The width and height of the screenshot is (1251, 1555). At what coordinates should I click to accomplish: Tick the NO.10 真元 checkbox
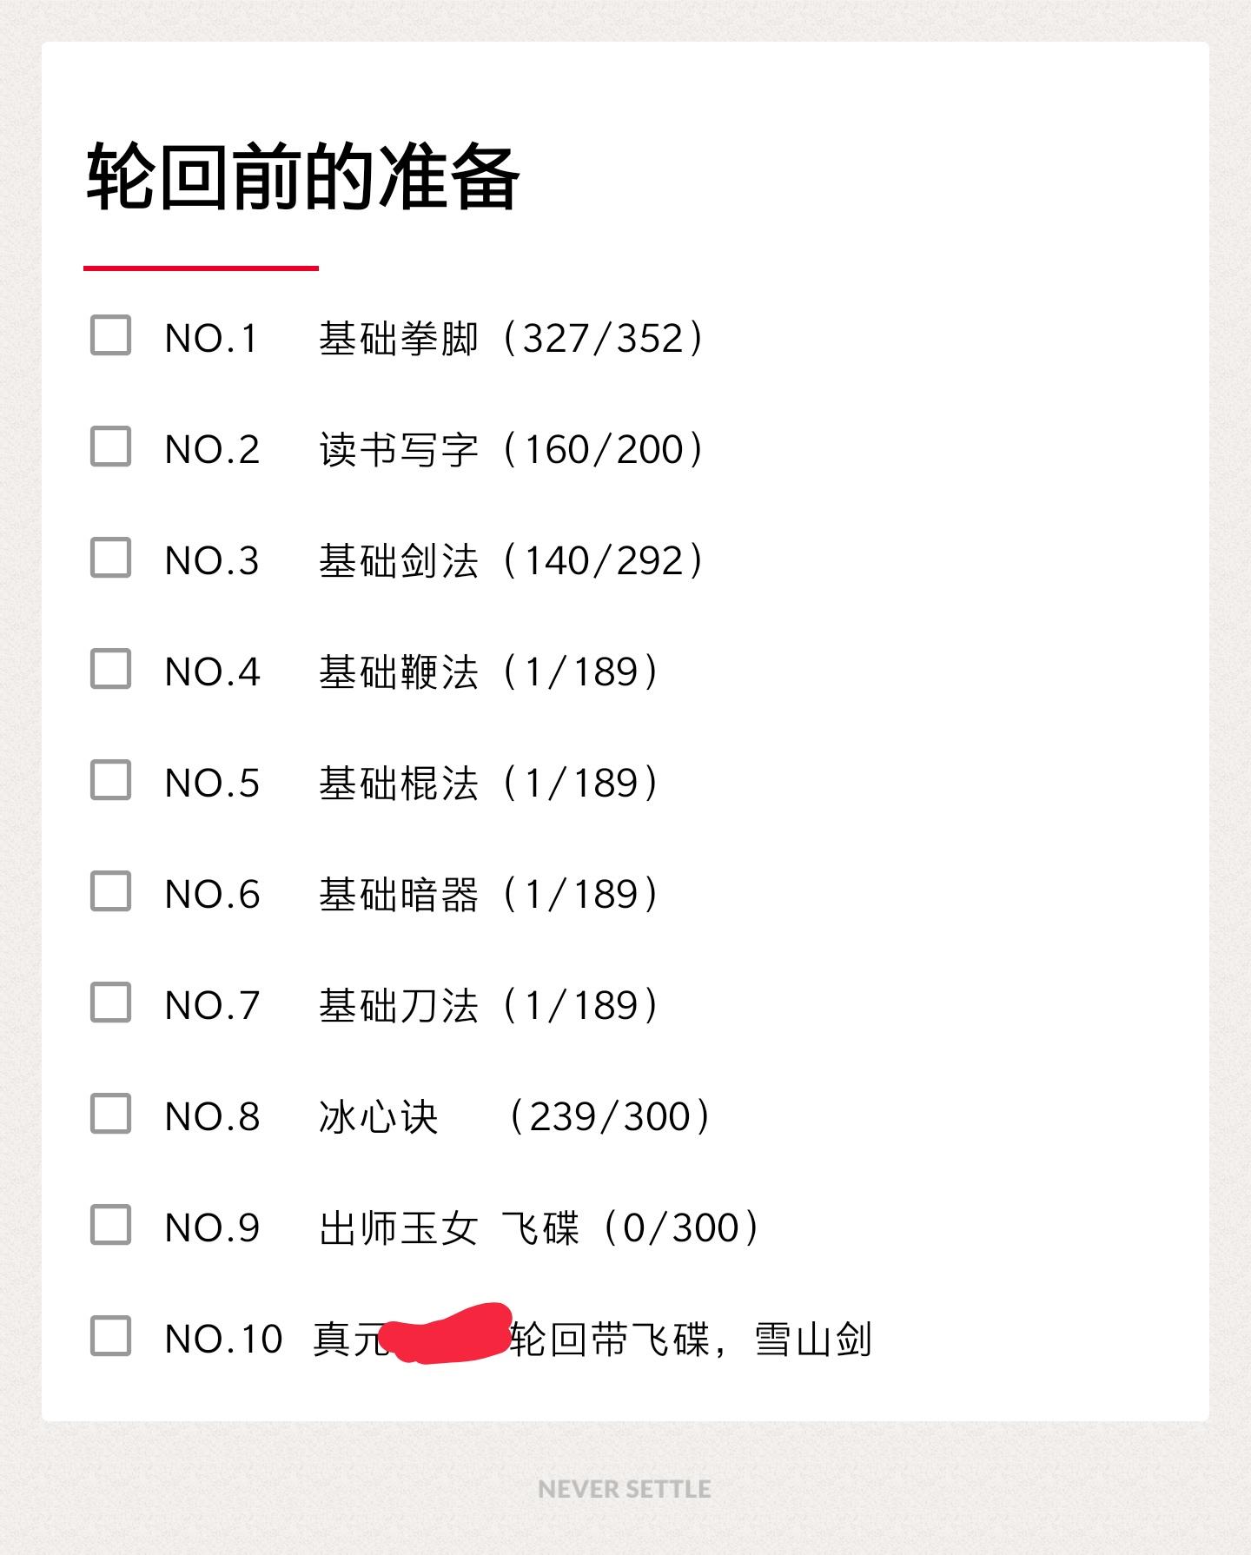pyautogui.click(x=110, y=1336)
